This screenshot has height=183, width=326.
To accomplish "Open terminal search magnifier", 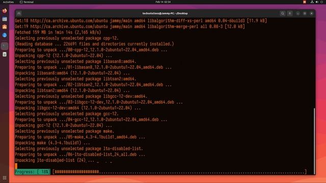I will click(283, 14).
